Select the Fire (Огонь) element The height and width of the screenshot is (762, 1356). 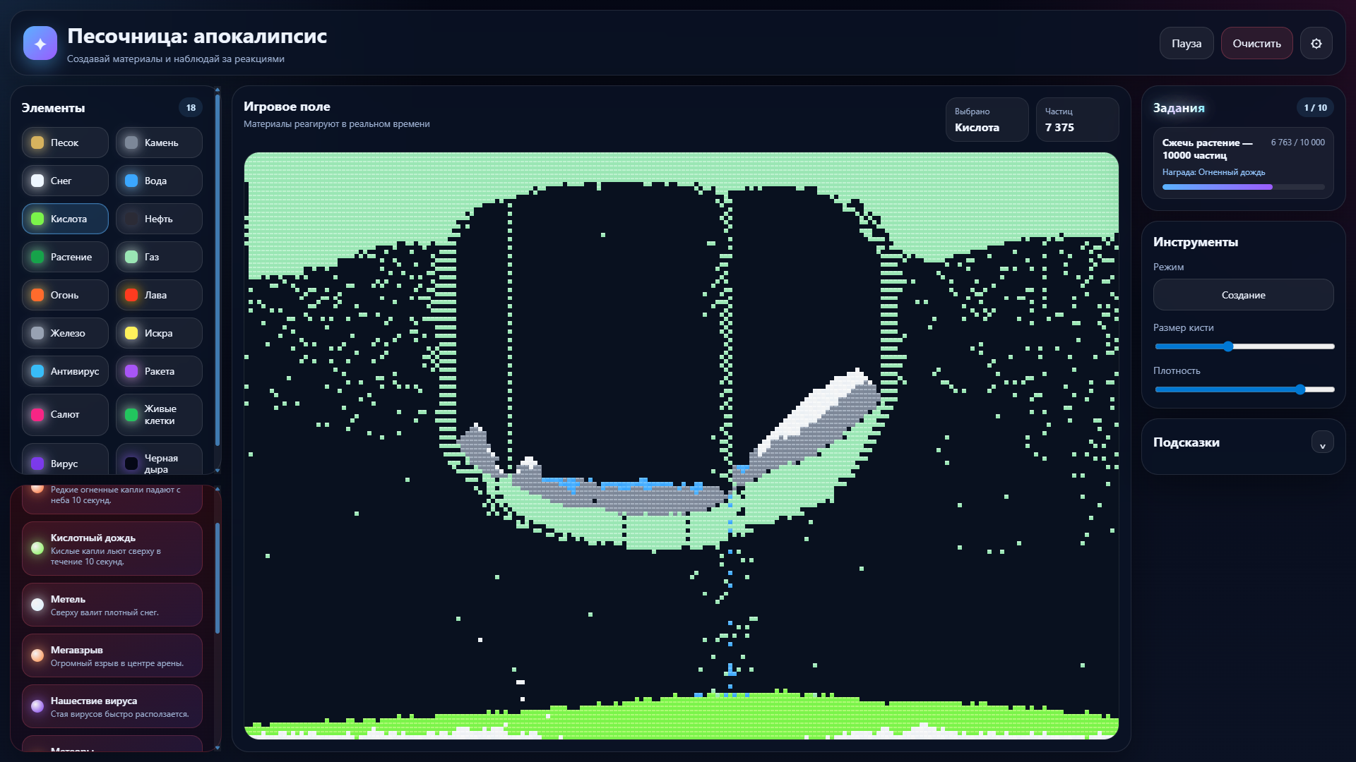click(x=65, y=295)
